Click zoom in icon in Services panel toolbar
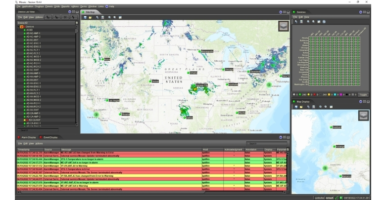The image size is (386, 200). click(x=309, y=22)
